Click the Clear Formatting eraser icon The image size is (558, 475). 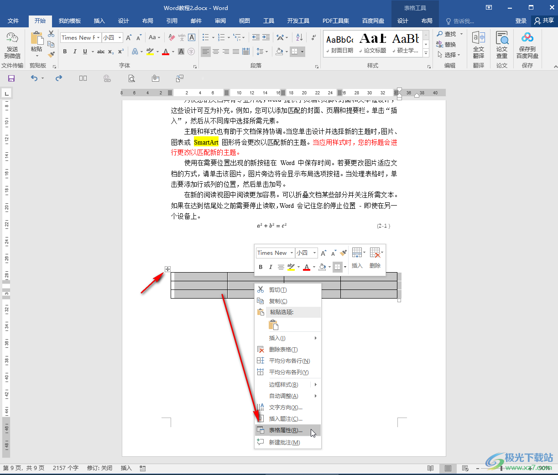tap(172, 37)
